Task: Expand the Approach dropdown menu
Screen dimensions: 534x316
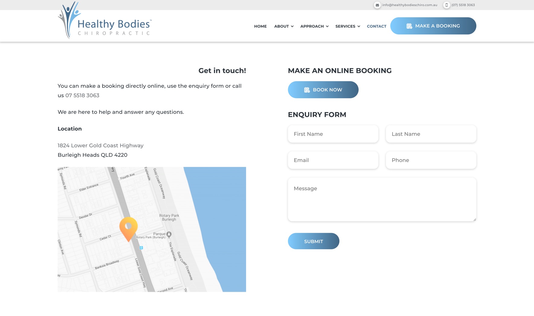Action: [314, 26]
